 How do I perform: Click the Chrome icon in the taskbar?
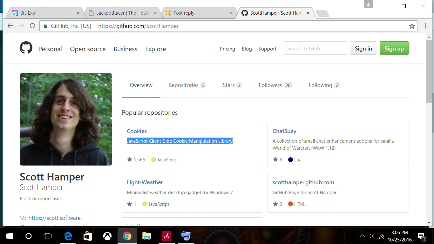(x=127, y=236)
